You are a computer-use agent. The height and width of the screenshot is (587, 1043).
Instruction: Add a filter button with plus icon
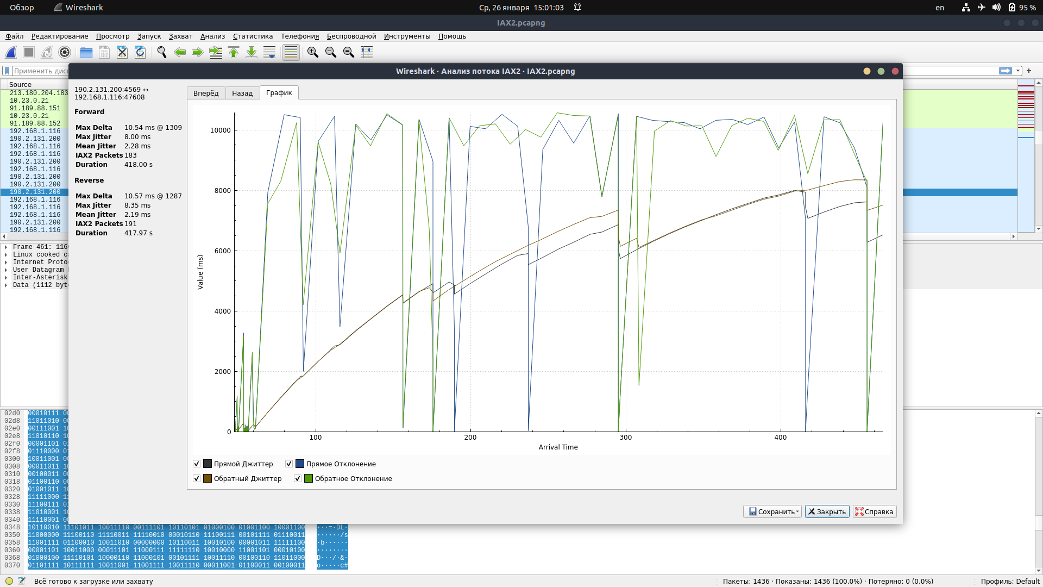1029,71
